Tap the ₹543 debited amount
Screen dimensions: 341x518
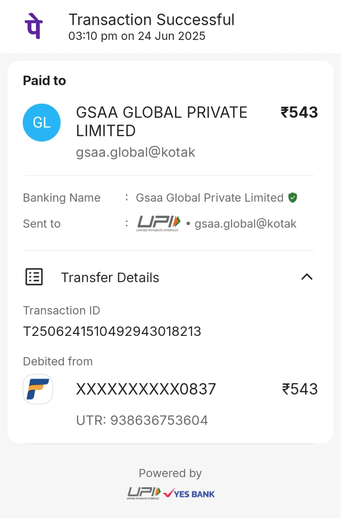(300, 389)
